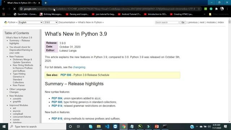Open the volume control in system tray
Screen dimensions: 231x130
coord(209,126)
